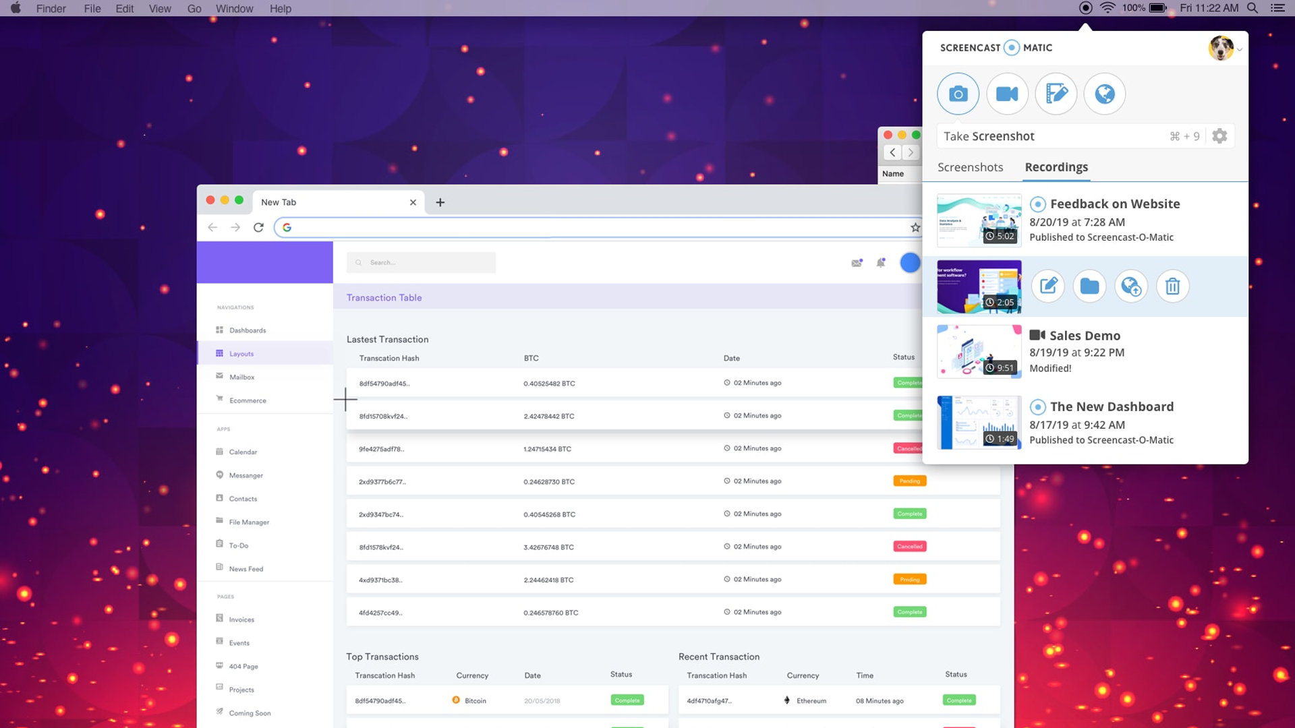Open Contacts in the sidebar

click(242, 499)
